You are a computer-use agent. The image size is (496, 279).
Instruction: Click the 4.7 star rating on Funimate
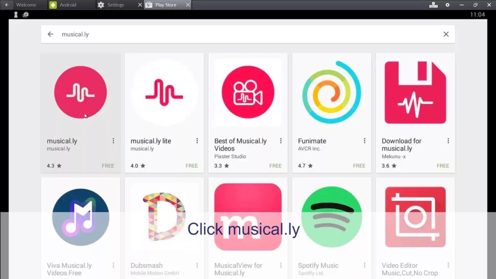(305, 165)
